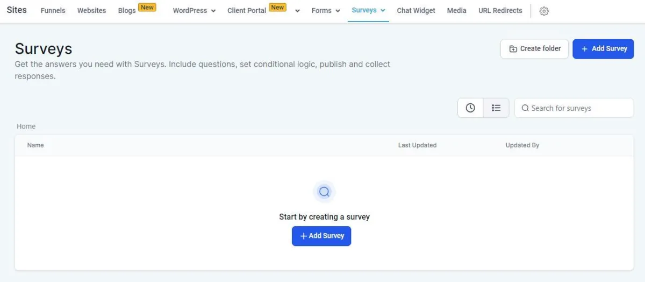Open the Blogs tab

(x=127, y=10)
